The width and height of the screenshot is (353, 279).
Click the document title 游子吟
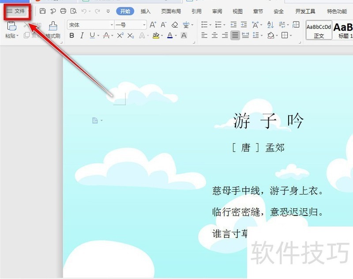(268, 121)
